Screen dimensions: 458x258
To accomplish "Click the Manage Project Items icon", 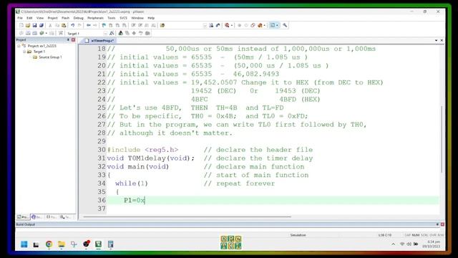I will tap(120, 34).
